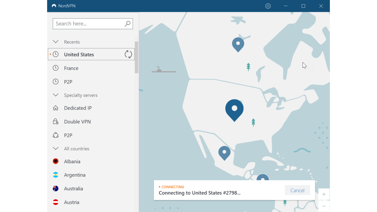377x212 pixels.
Task: Click the clock icon next to United States
Action: tap(56, 54)
